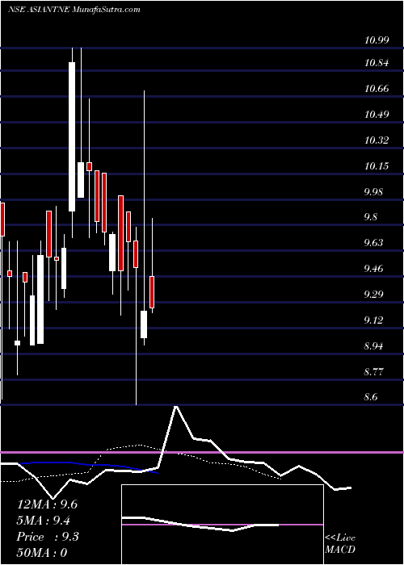Click the 12MA : 9.6 readout
The image size is (404, 565).
47,504
